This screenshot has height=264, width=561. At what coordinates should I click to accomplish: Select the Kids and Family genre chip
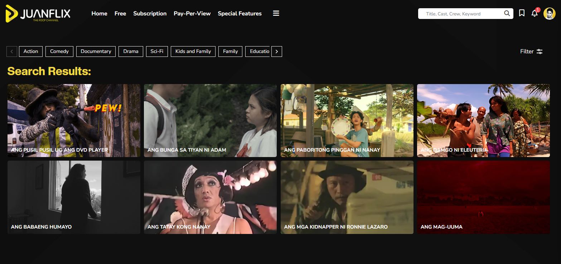coord(193,51)
